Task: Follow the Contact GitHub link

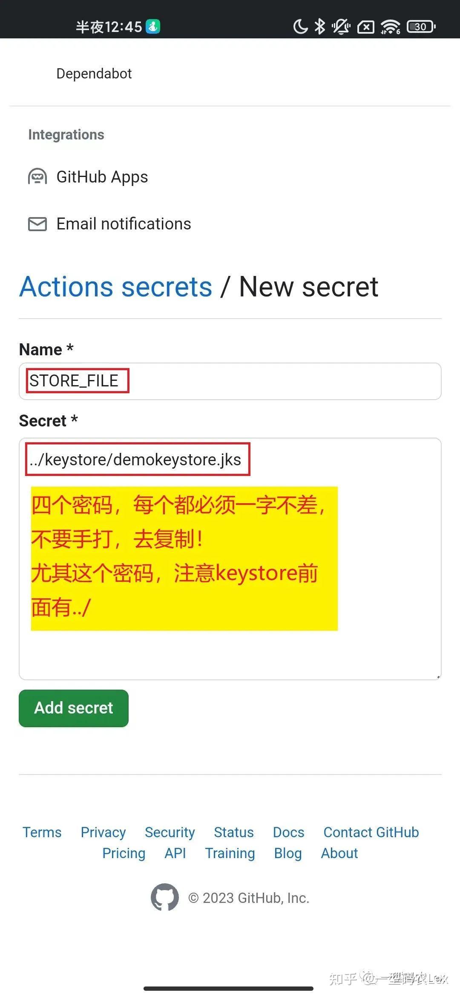Action: [x=371, y=832]
